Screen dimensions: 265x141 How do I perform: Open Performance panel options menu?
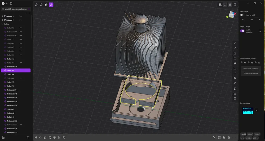pyautogui.click(x=256, y=110)
